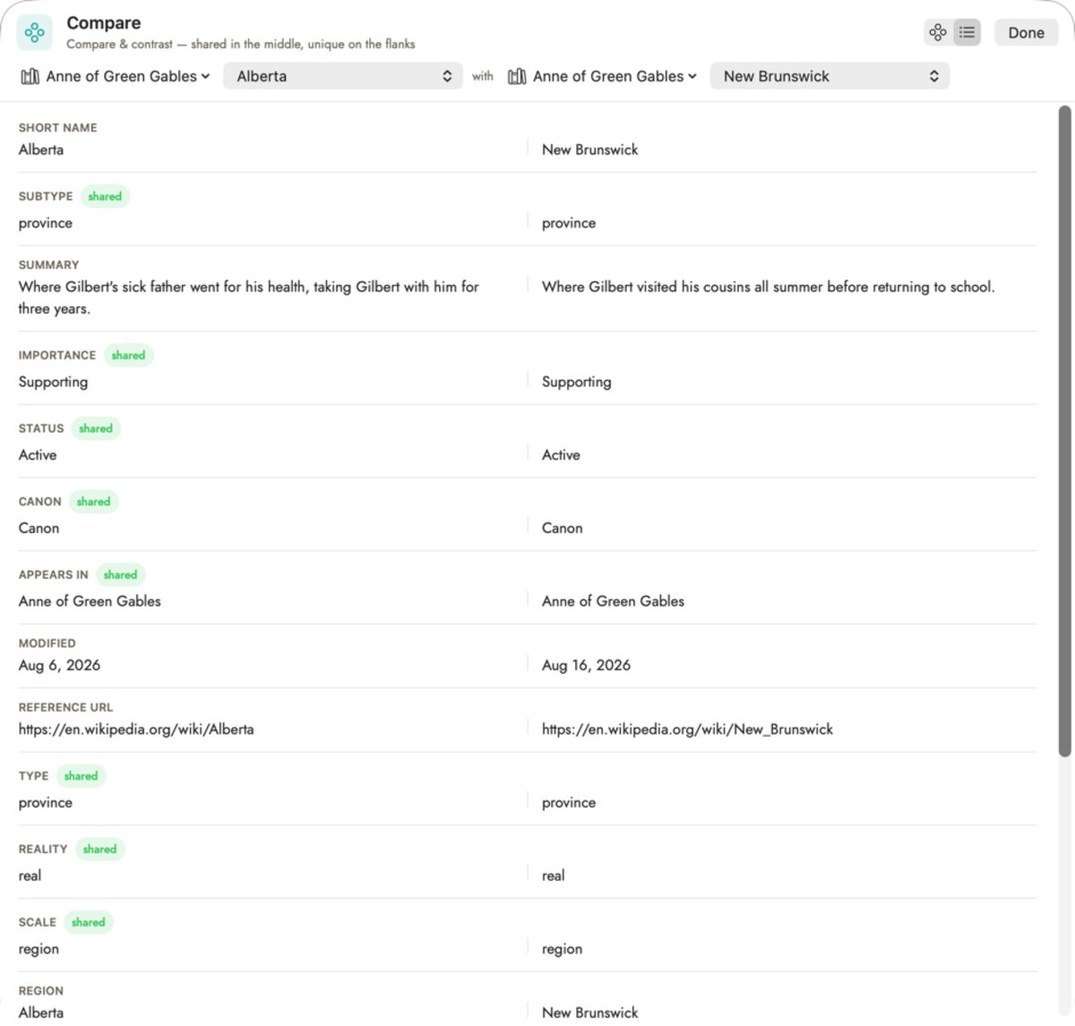Click the right Active status value
Screen dimensions: 1075x1026
click(561, 455)
